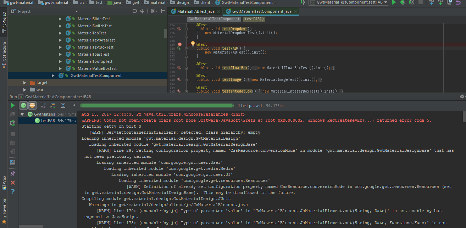Toggle the breakpoint at line 129
This screenshot has height=228, width=466.
tap(180, 44)
